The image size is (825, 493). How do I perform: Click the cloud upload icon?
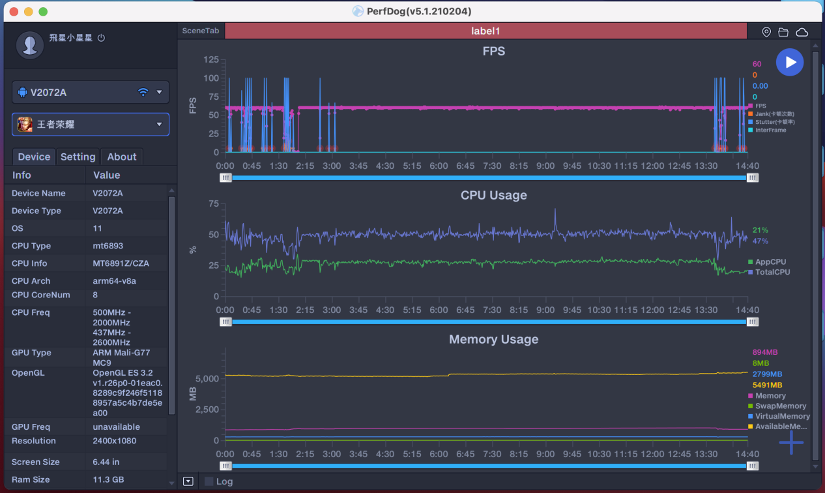click(802, 32)
